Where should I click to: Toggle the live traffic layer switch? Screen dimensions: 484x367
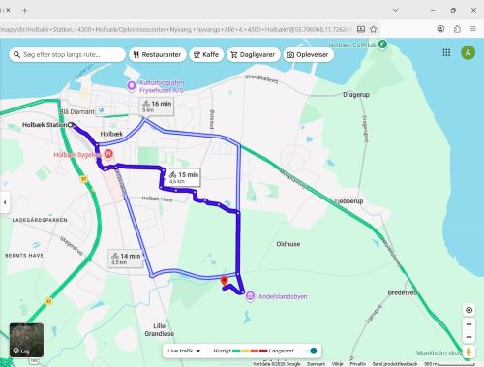[311, 351]
